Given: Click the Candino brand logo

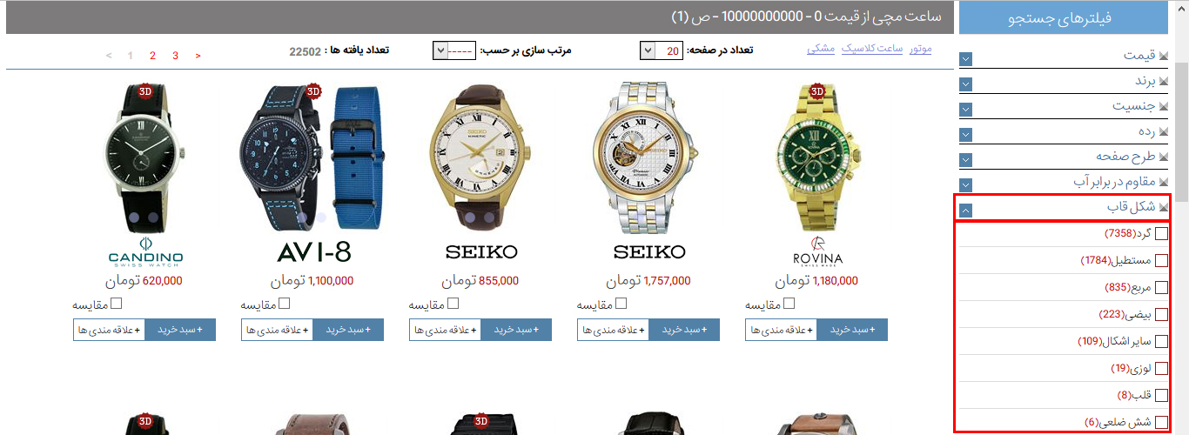Looking at the screenshot, I should pyautogui.click(x=145, y=253).
